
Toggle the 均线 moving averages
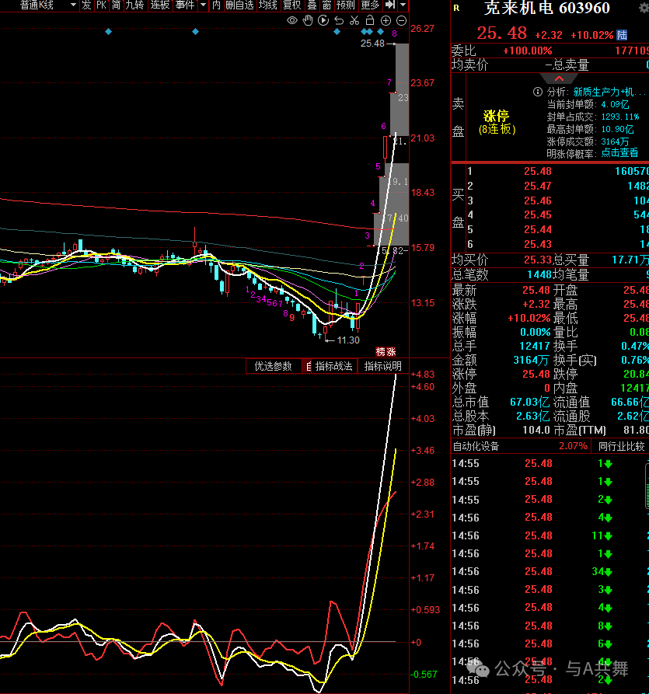[268, 5]
